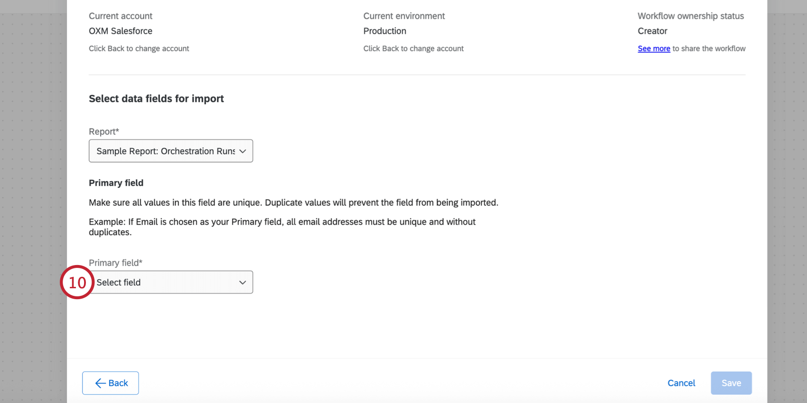Select the OXM Salesforce account name text
This screenshot has height=403, width=807.
[x=121, y=31]
